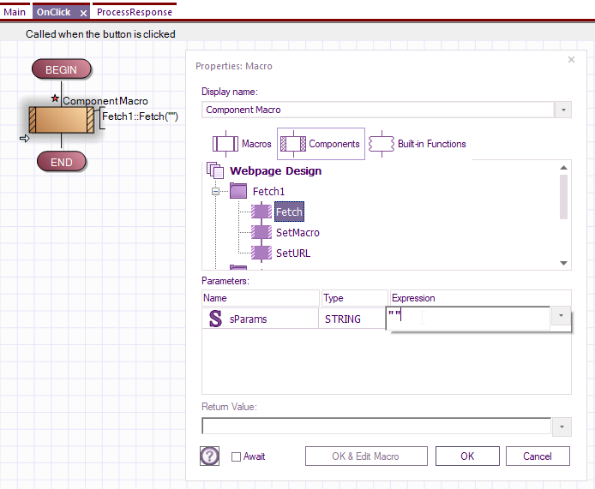
Task: Open the Display name dropdown
Action: coord(563,110)
